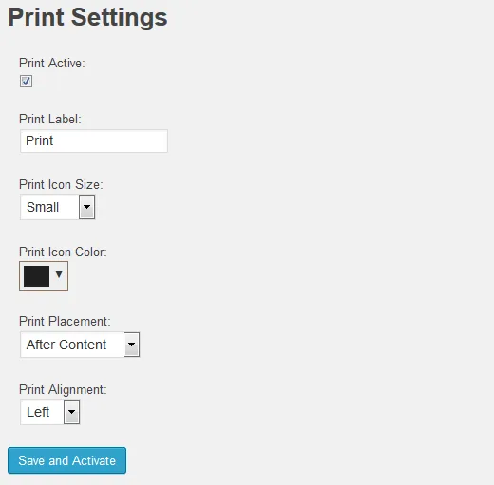Open the Print Icon Size dropdown showing Small
Screen dimensions: 494x485
click(x=58, y=207)
